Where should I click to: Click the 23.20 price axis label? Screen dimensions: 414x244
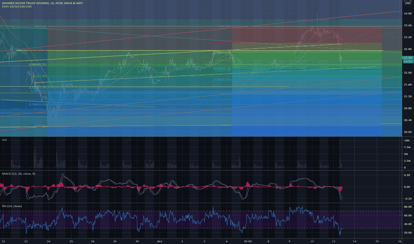(408, 37)
